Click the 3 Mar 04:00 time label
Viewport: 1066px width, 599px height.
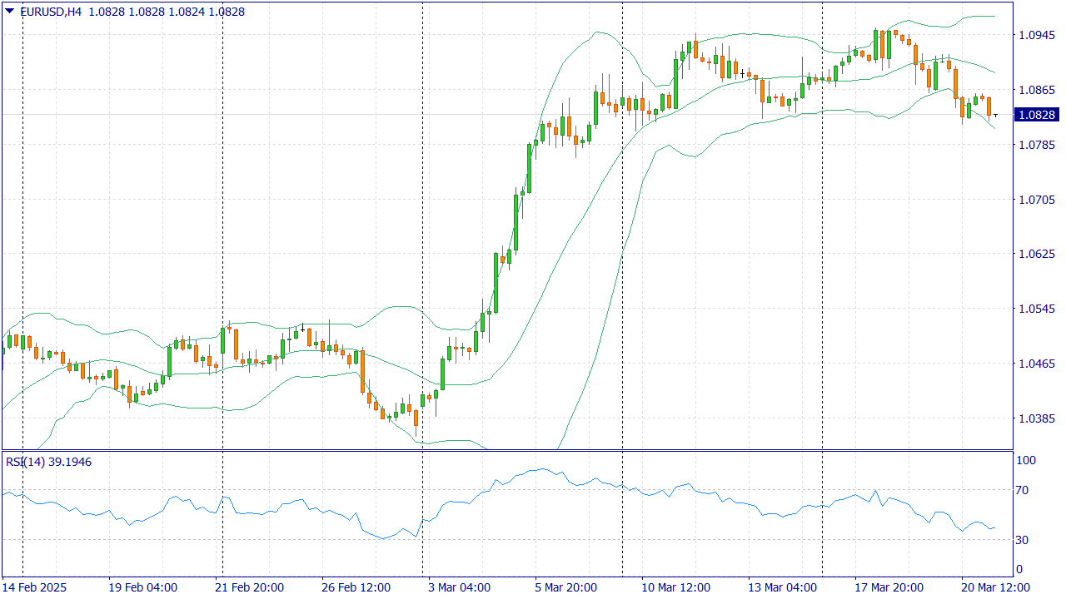click(461, 587)
